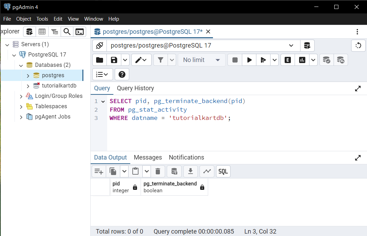Select Login/Group Roles in tree
The height and width of the screenshot is (236, 367).
pyautogui.click(x=59, y=96)
